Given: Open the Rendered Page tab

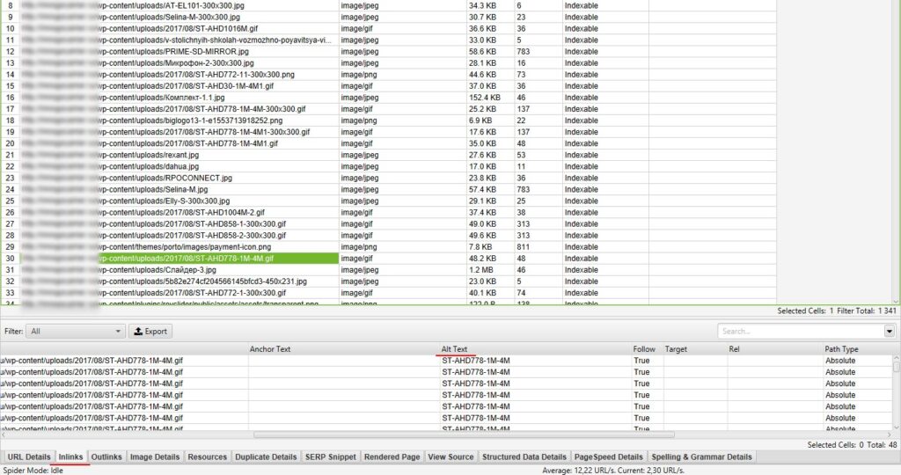Looking at the screenshot, I should click(x=392, y=457).
